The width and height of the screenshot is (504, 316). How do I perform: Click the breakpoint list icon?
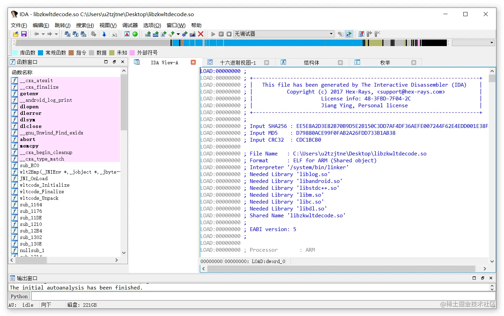coord(361,34)
